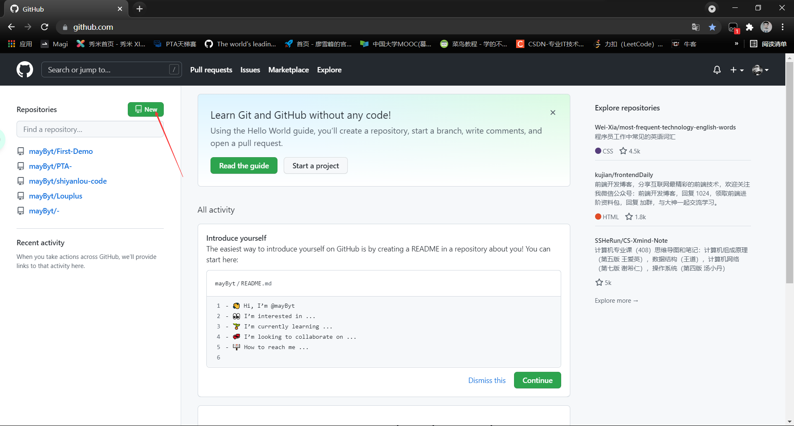The height and width of the screenshot is (426, 794).
Task: Open the 中国大学MOOC bookmark
Action: tap(396, 44)
